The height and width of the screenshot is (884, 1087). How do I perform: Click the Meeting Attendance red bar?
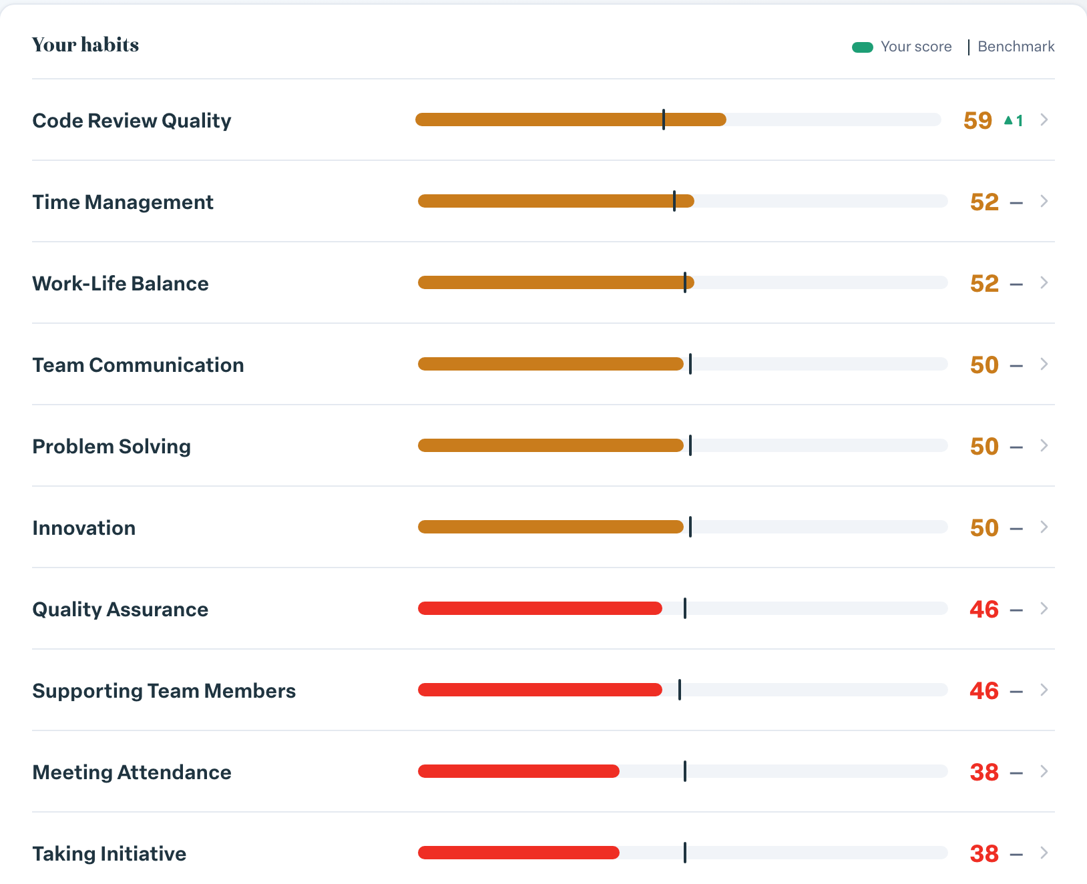coord(519,771)
